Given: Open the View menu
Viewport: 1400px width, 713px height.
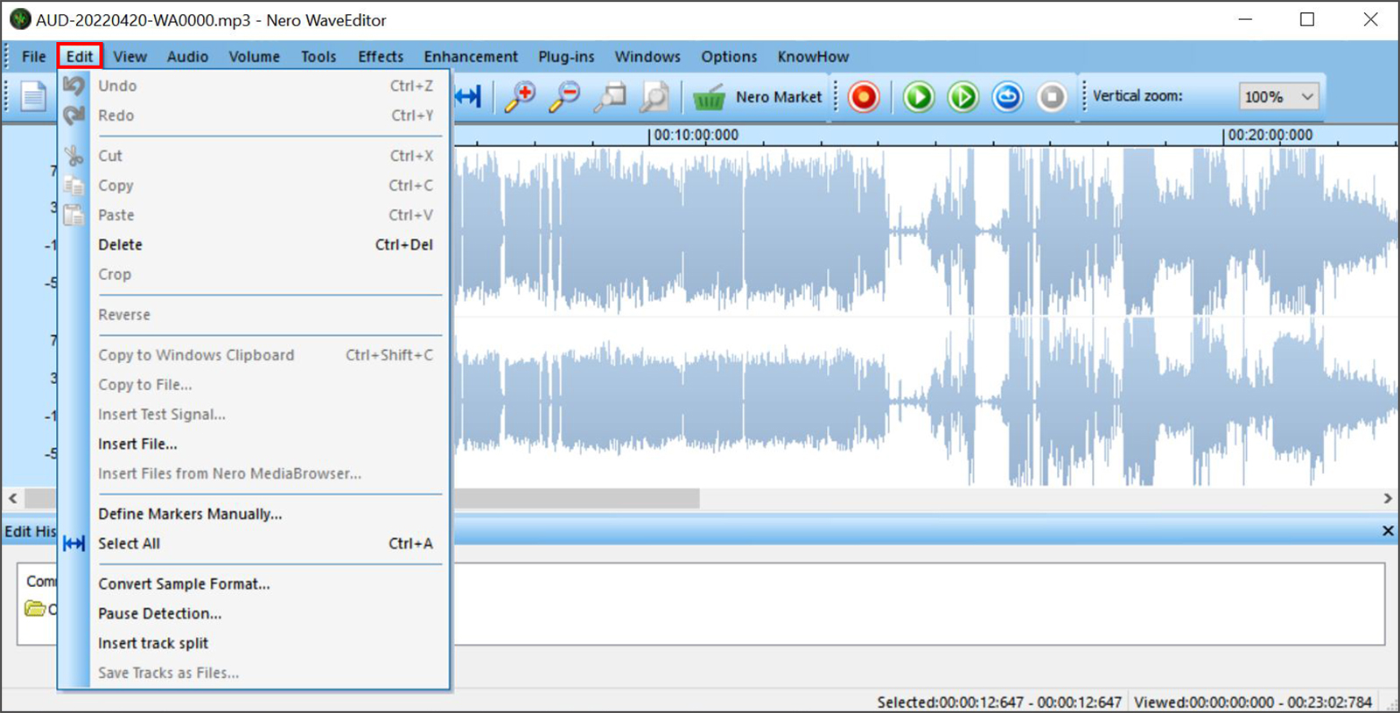Looking at the screenshot, I should (x=129, y=57).
